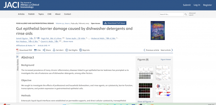Viewport: 216px width, 105px height.
Task: Expand Show all figures list
Action: point(146,102)
